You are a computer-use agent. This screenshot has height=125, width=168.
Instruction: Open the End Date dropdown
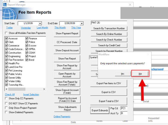pos(82,23)
